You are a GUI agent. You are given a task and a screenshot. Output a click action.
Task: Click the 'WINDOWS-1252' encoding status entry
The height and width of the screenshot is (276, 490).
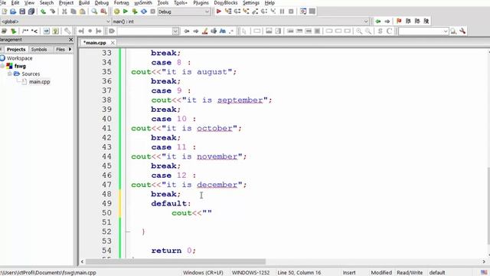(x=250, y=273)
